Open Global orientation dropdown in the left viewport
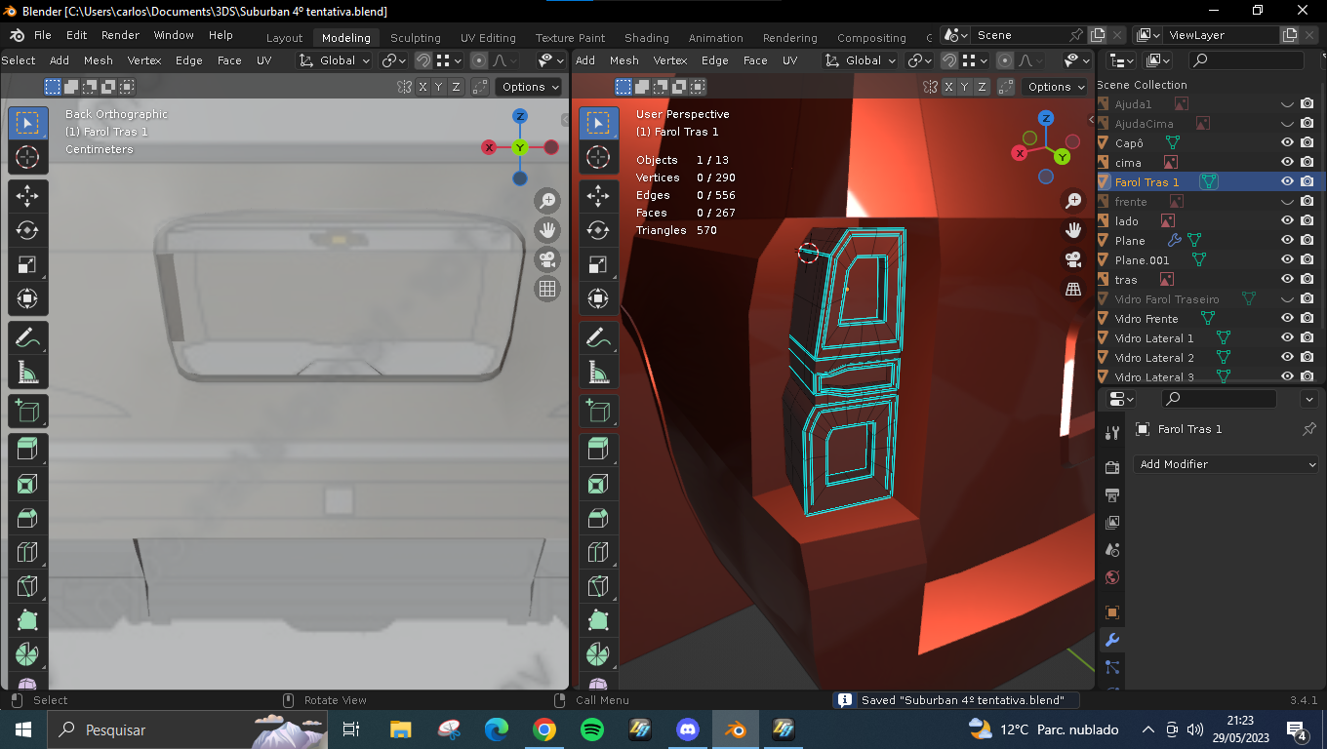 (x=336, y=60)
